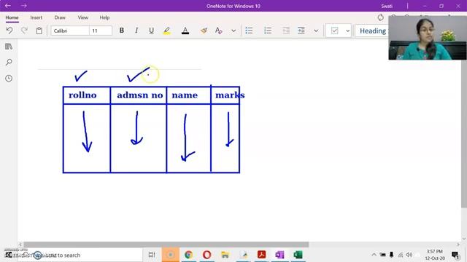Click the Forward arrow in title bar

pyautogui.click(x=24, y=6)
